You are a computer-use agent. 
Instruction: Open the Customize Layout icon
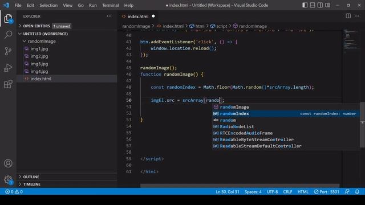pos(328,5)
